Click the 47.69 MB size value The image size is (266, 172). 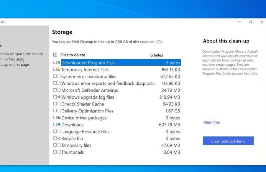[x=171, y=145]
